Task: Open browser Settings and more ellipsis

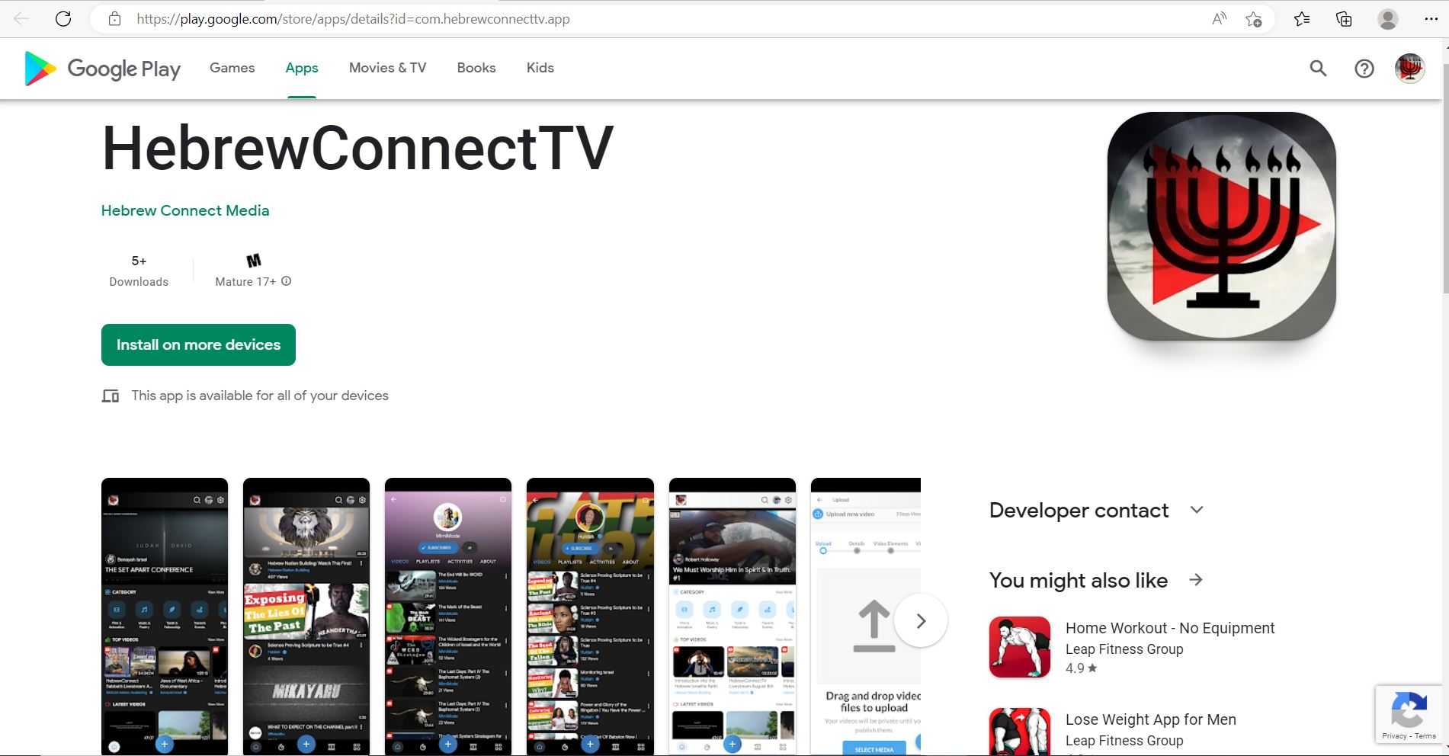Action: click(x=1431, y=19)
